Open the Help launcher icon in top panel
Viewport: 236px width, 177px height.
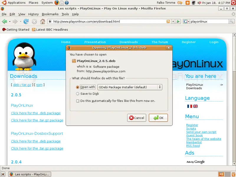click(67, 3)
